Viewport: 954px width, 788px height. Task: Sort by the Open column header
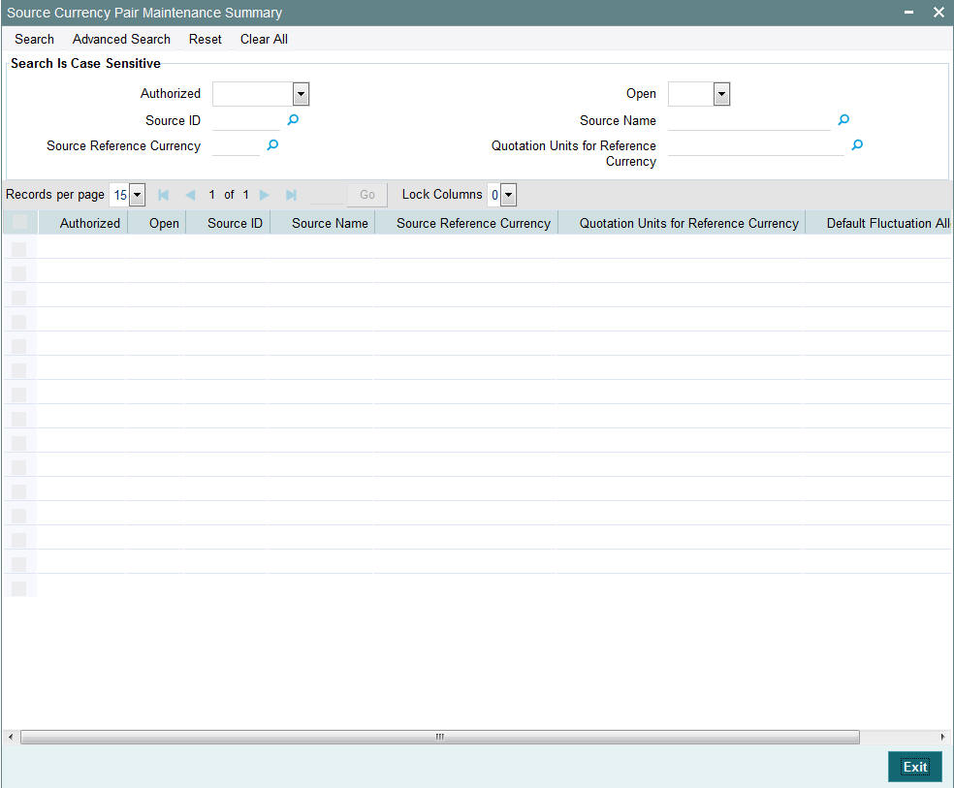(x=164, y=223)
